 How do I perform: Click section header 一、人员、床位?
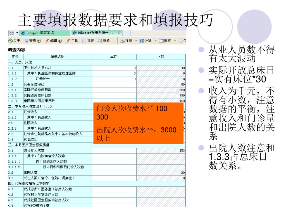(20, 62)
